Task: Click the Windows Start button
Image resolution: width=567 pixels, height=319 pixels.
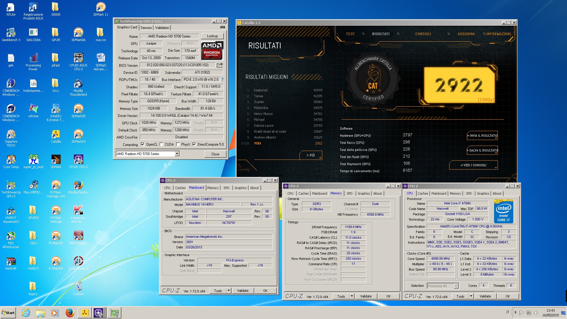Action: [8, 313]
